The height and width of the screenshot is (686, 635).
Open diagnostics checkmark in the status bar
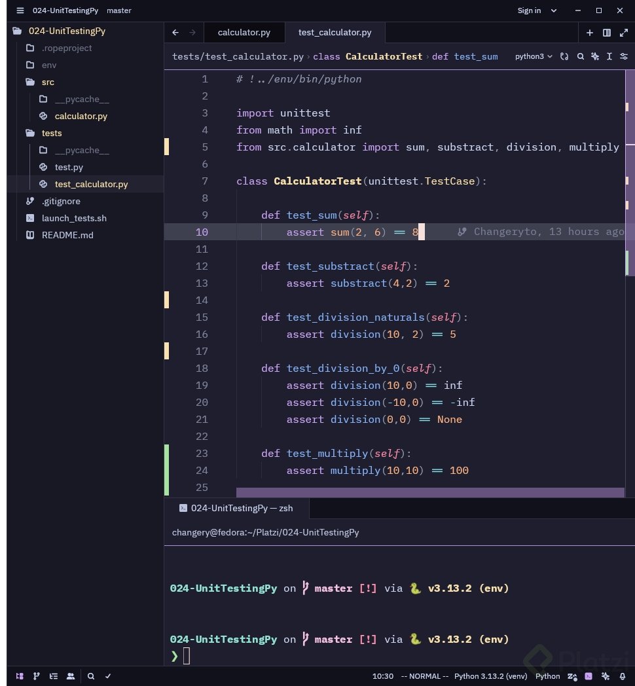(107, 676)
